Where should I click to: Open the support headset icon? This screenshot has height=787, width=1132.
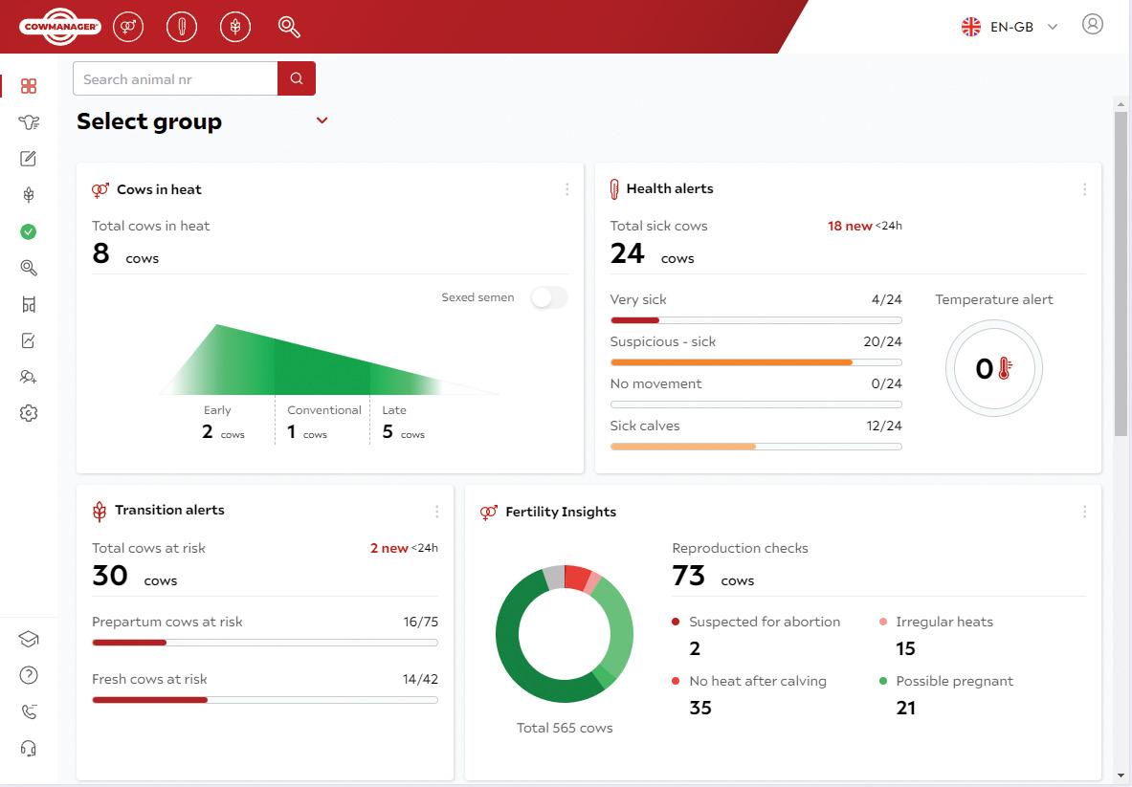point(28,748)
